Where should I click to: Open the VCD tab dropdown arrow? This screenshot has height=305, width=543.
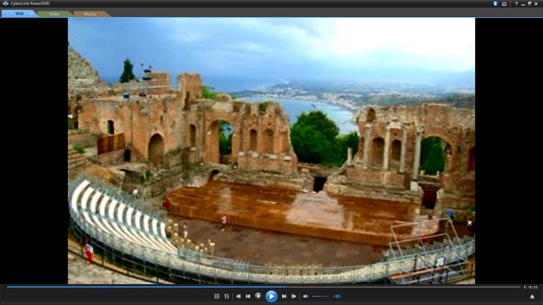(32, 14)
